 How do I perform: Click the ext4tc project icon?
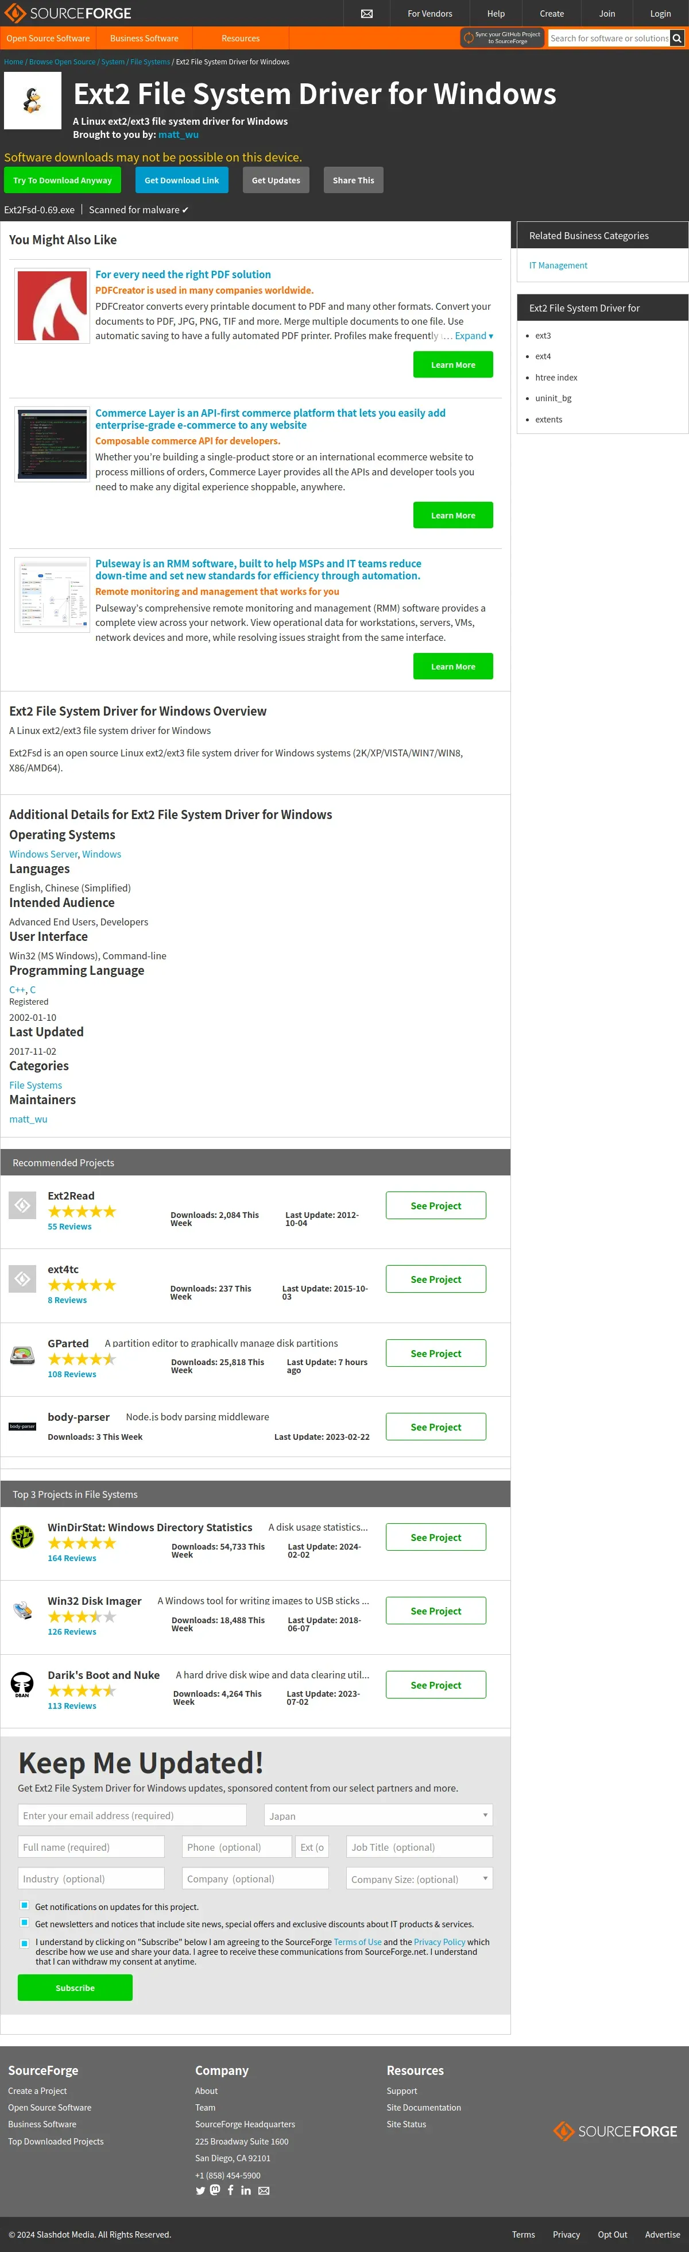click(23, 1278)
